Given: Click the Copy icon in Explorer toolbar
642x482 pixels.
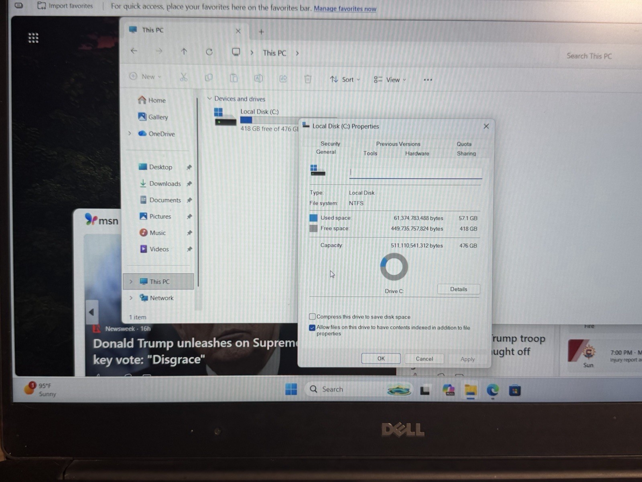Looking at the screenshot, I should [209, 78].
